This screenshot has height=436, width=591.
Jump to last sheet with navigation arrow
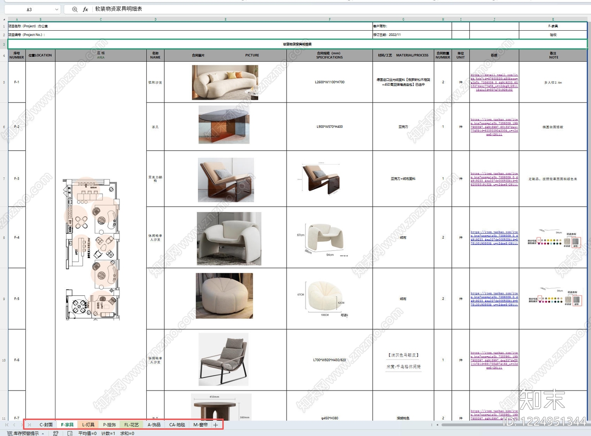click(29, 425)
